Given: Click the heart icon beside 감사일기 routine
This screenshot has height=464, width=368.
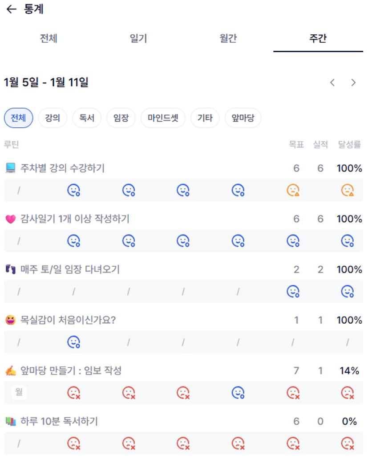Looking at the screenshot, I should click(x=11, y=219).
